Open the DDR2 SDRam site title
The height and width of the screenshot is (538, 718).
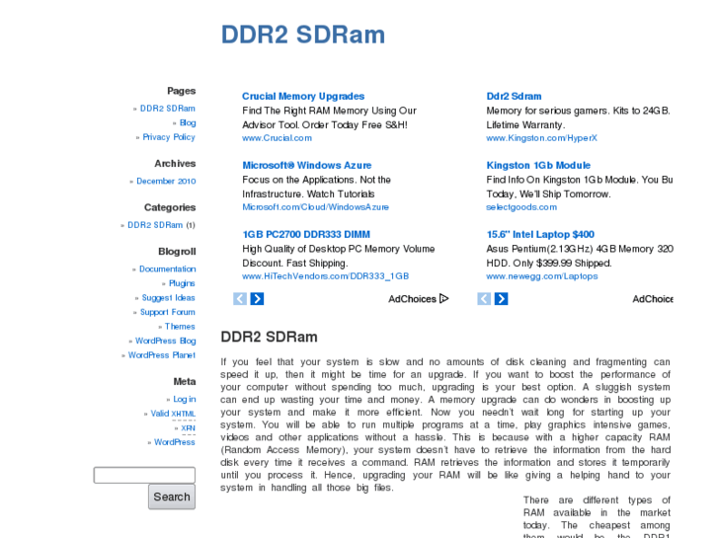click(302, 35)
